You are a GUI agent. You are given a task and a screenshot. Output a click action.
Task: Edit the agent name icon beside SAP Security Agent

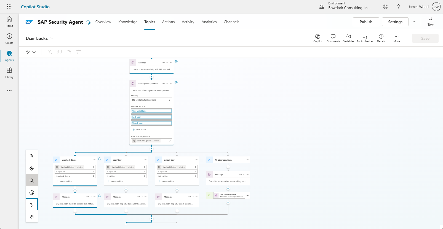pos(88,22)
